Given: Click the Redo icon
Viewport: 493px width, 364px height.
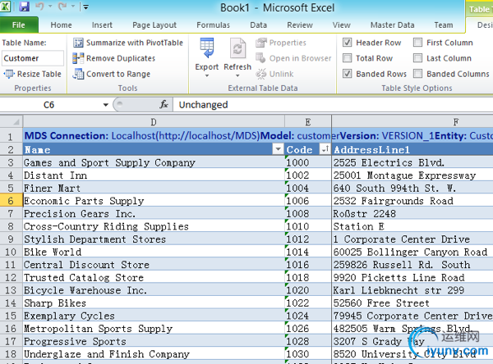Looking at the screenshot, I should click(62, 7).
